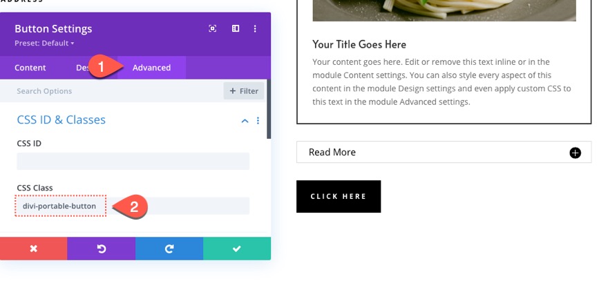Toggle the sidebar snap layout icon
Viewport: 608px width, 281px height.
point(236,29)
